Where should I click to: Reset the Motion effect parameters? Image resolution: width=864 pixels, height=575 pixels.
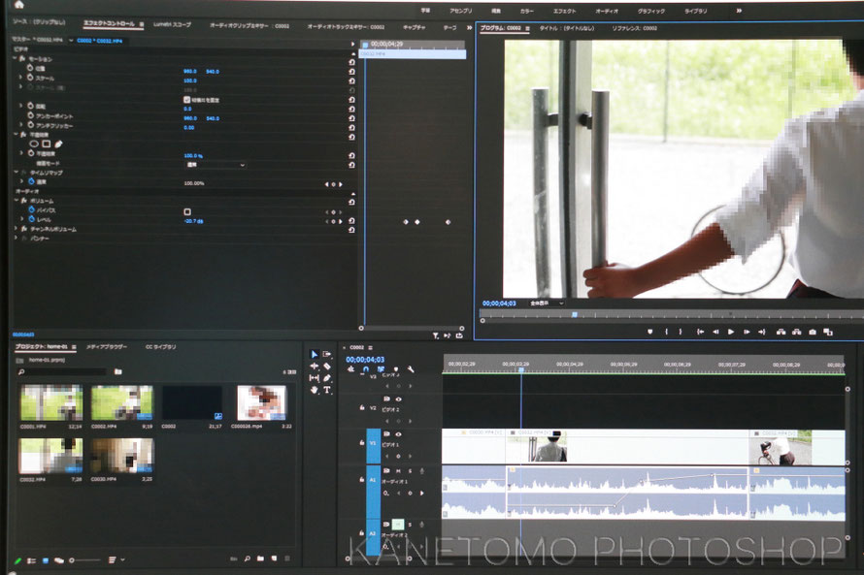pos(351,62)
